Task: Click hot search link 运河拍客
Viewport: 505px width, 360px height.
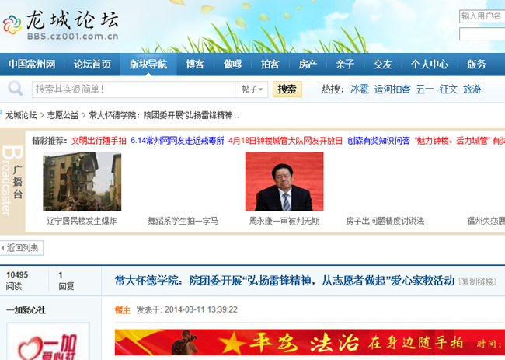Action: pos(392,89)
